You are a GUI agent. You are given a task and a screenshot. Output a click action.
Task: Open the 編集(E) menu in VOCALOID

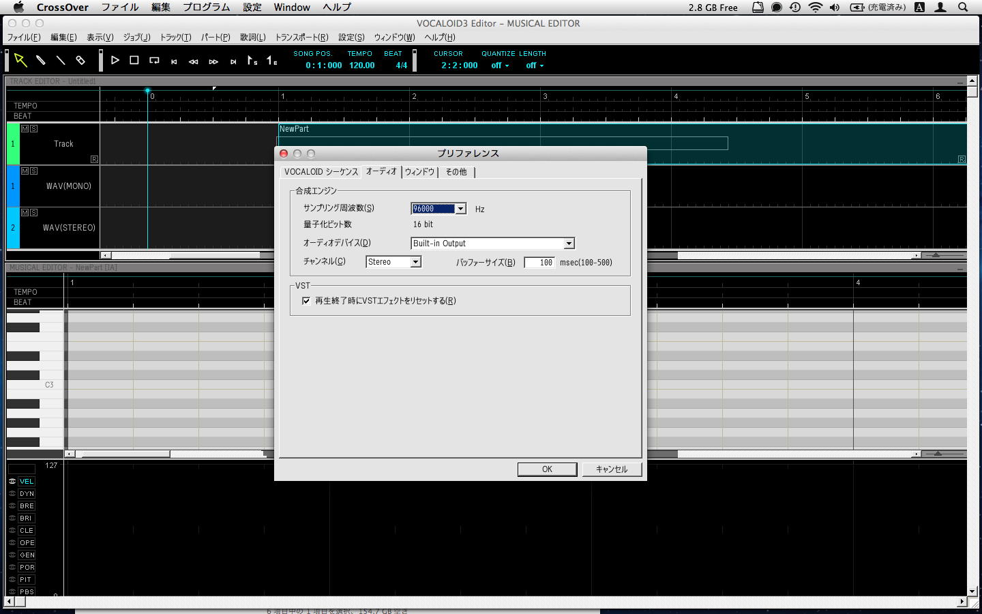coord(63,38)
